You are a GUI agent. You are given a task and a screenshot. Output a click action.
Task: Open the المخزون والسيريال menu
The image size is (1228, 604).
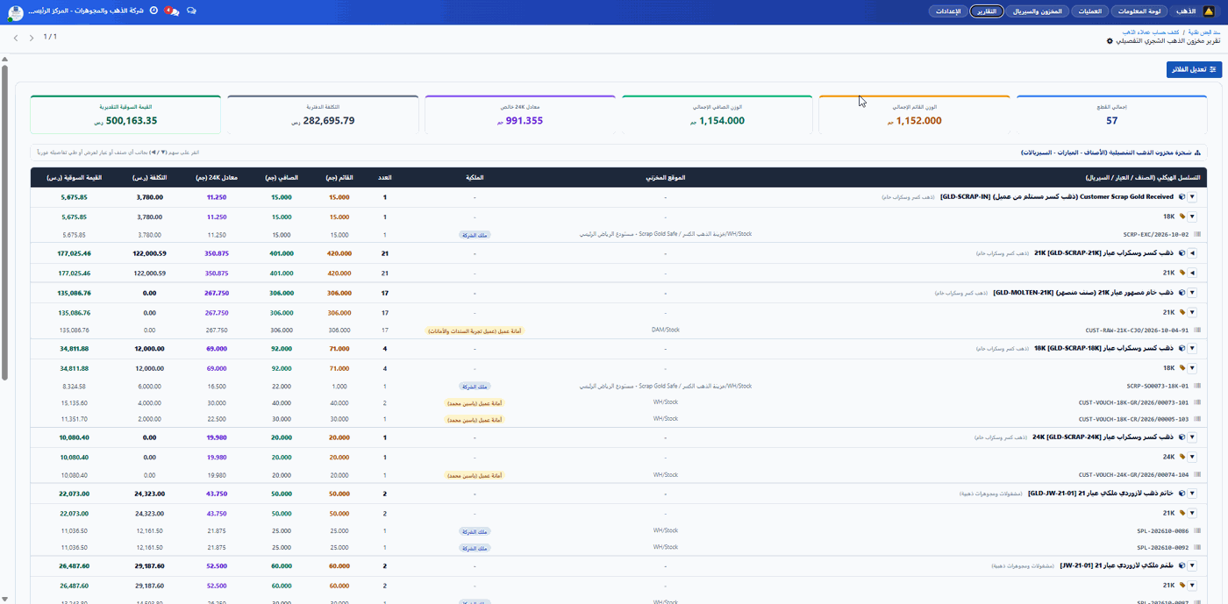point(1038,11)
